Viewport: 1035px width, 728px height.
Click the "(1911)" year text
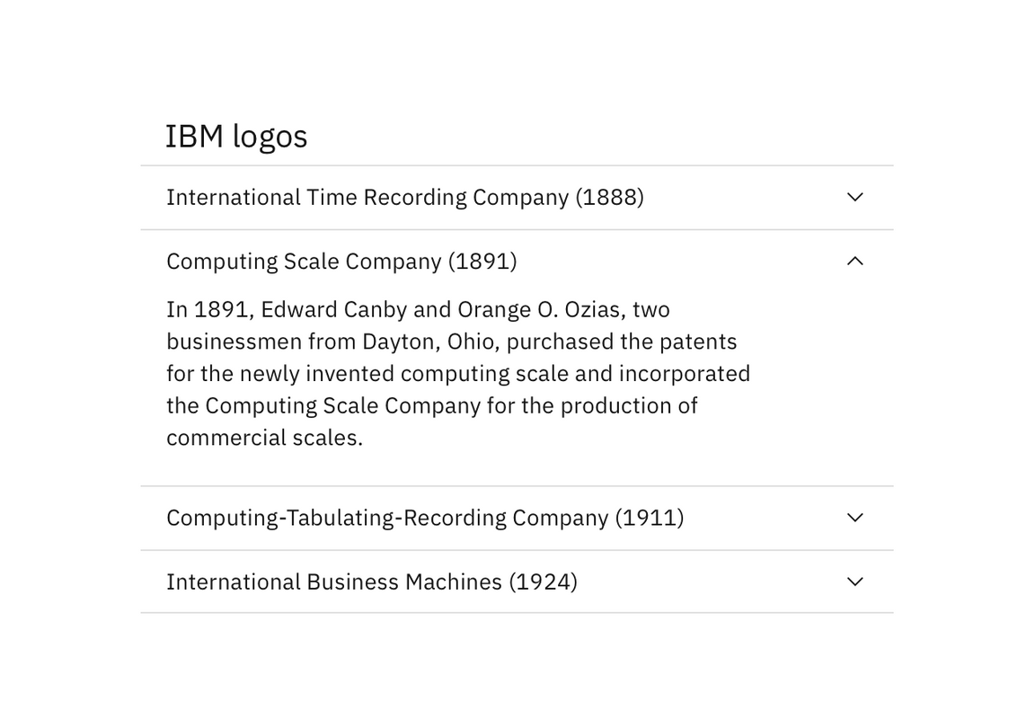649,518
